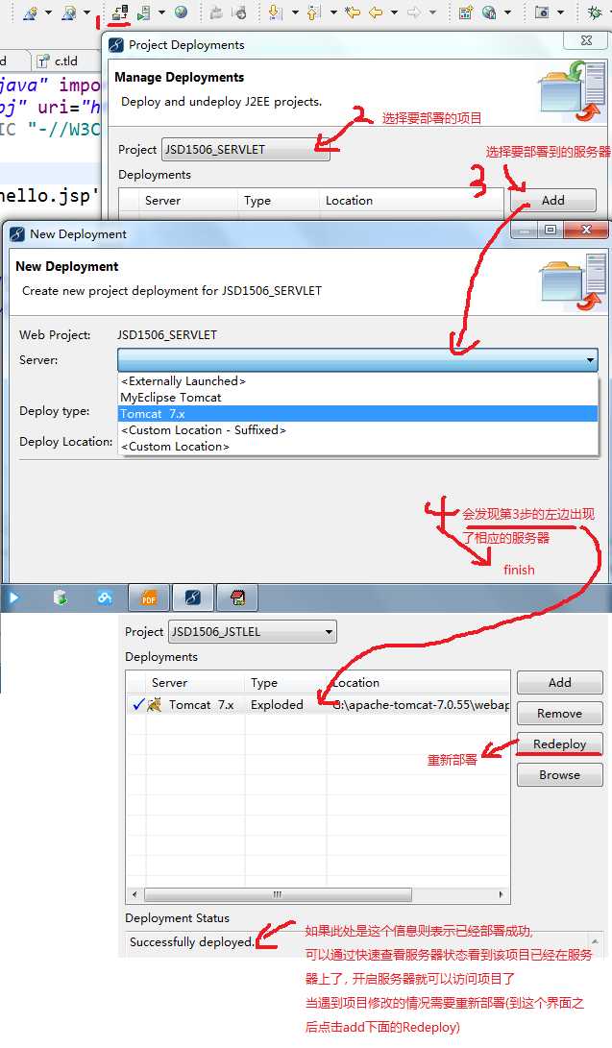Choose Tomcat 7.x from server list

click(x=357, y=414)
